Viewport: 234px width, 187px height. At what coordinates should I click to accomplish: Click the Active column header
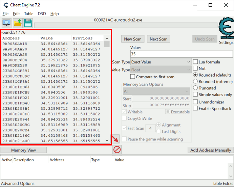coord(7,160)
